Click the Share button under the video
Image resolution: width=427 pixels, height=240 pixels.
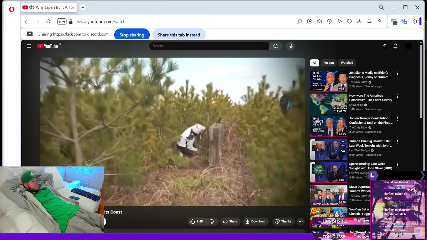pos(230,221)
